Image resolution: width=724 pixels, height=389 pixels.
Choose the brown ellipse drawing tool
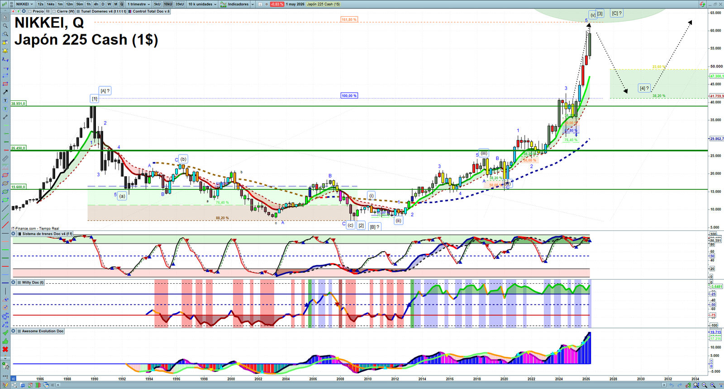tap(5, 183)
